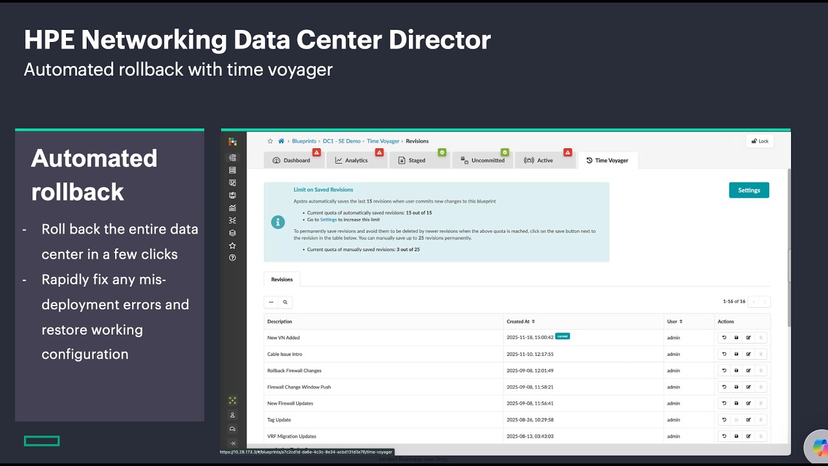Viewport: 828px width, 466px height.
Task: Click the timestamp 2025-08-26, 10:29:58
Action: pos(530,420)
